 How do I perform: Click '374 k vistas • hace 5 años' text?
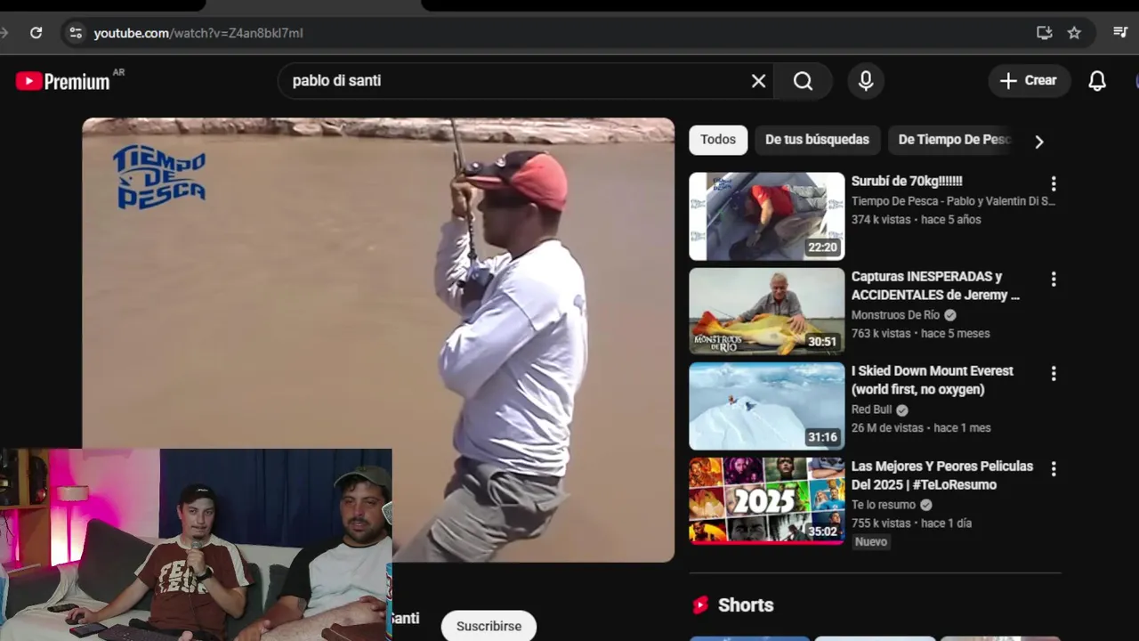click(x=916, y=219)
